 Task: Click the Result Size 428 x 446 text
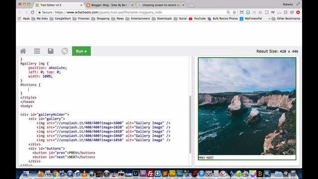pos(277,51)
